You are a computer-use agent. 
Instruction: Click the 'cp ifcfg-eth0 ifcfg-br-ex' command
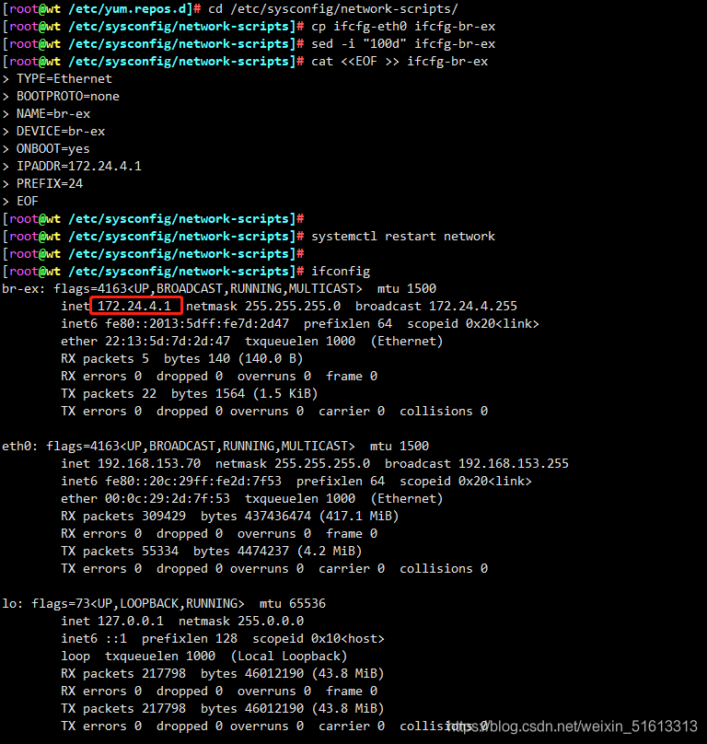click(x=403, y=26)
